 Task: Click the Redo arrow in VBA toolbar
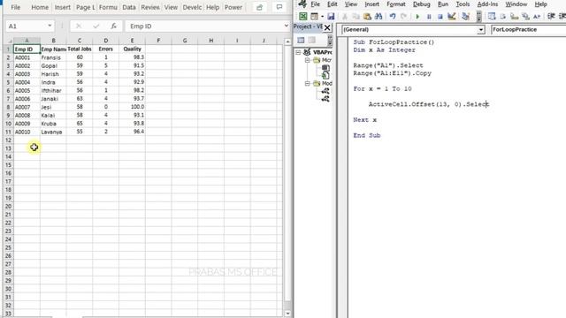click(403, 17)
